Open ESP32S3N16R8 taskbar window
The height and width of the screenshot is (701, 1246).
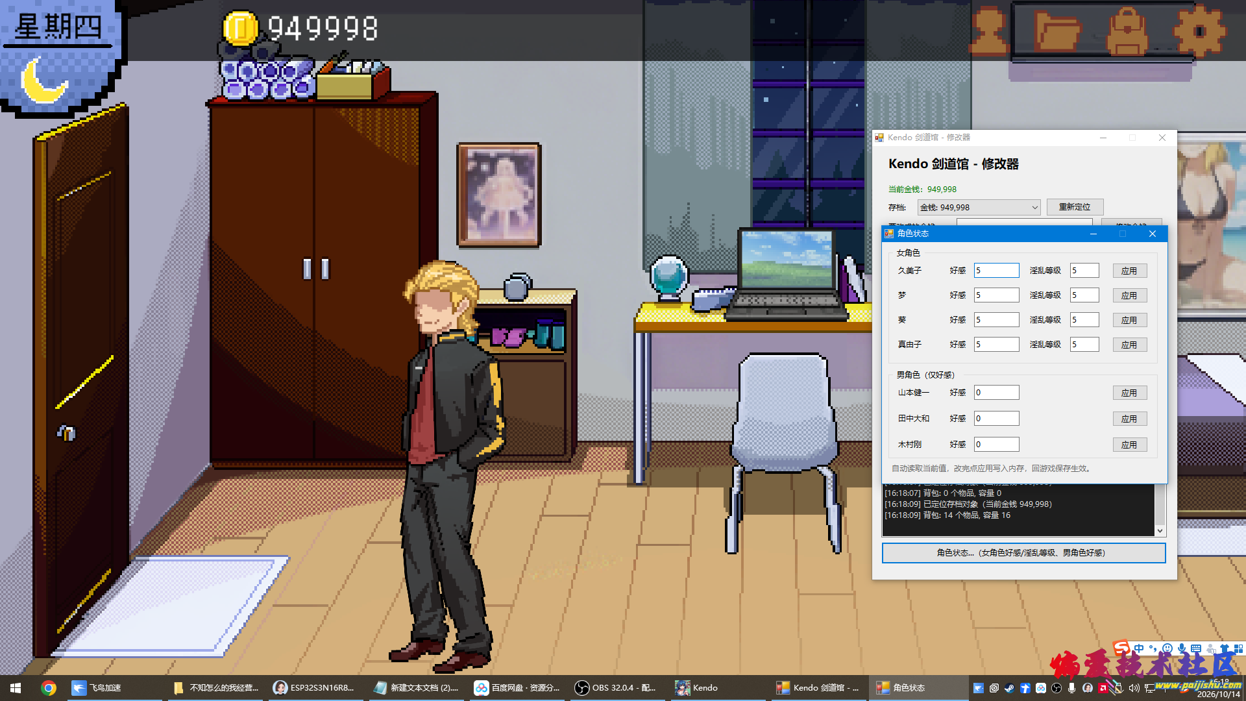pyautogui.click(x=316, y=688)
